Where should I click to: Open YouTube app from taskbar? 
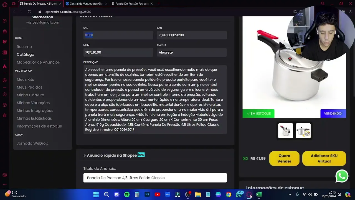pos(157,194)
